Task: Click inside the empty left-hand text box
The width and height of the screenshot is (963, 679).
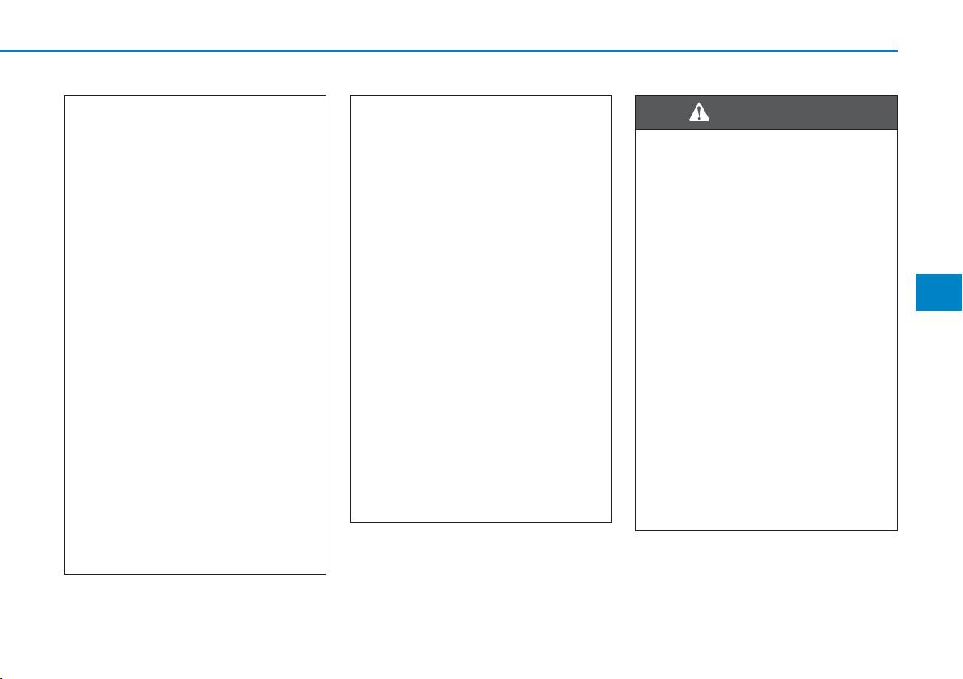Action: [195, 335]
